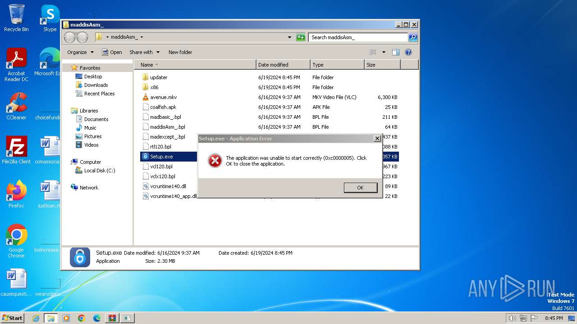Expand the maddisAsm_ breadcrumb arrow

(x=142, y=37)
